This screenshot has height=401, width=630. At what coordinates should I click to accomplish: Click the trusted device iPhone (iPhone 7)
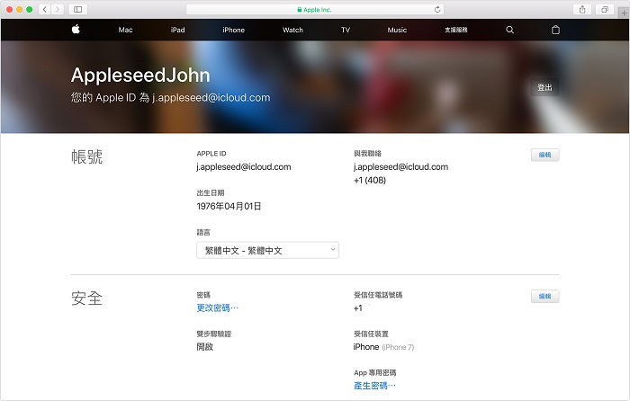pyautogui.click(x=383, y=347)
